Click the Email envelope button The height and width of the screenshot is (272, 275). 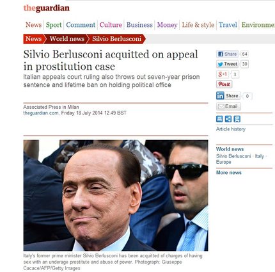(x=228, y=106)
